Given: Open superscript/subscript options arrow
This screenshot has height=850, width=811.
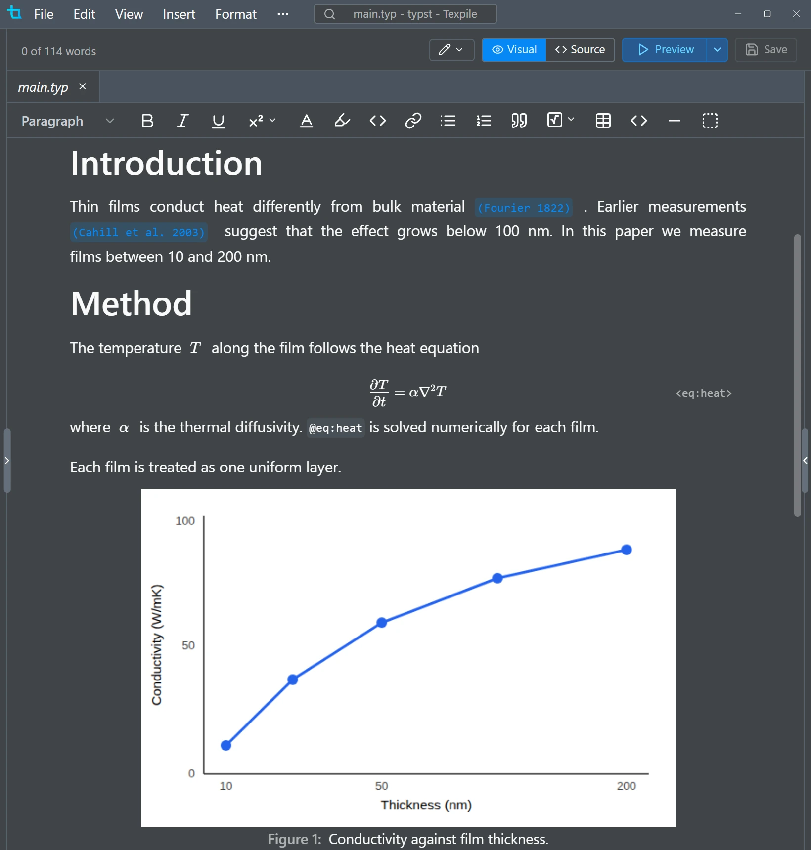Looking at the screenshot, I should [272, 120].
